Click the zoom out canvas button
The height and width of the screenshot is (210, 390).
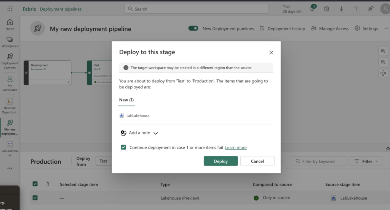tap(383, 62)
